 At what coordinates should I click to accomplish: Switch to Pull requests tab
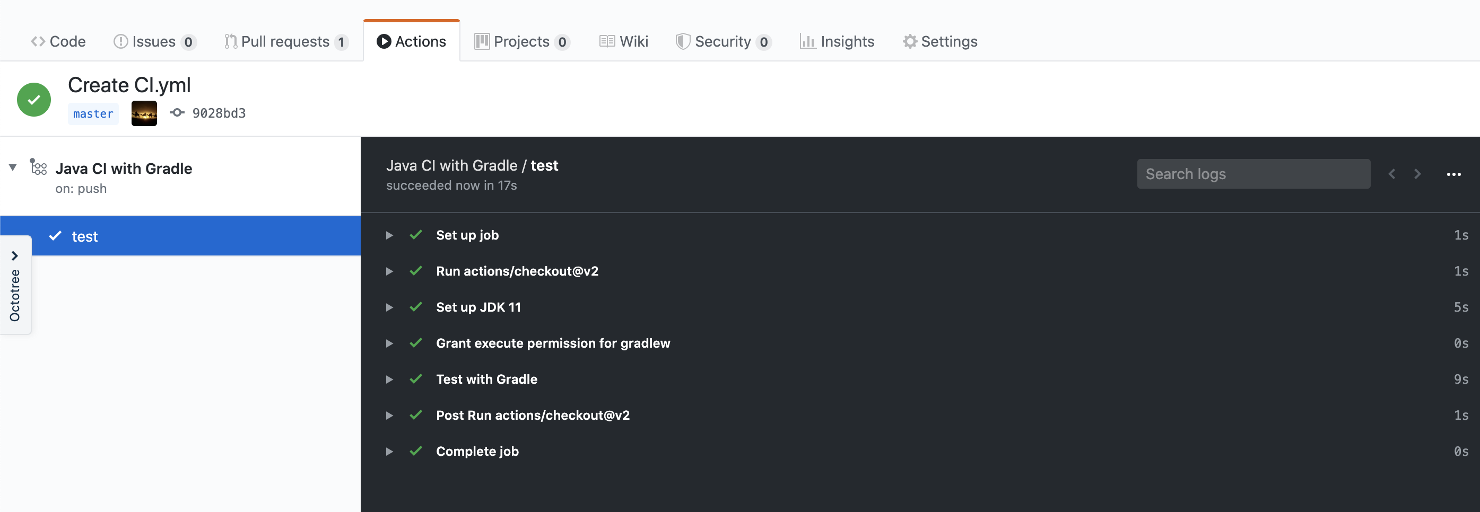point(286,41)
